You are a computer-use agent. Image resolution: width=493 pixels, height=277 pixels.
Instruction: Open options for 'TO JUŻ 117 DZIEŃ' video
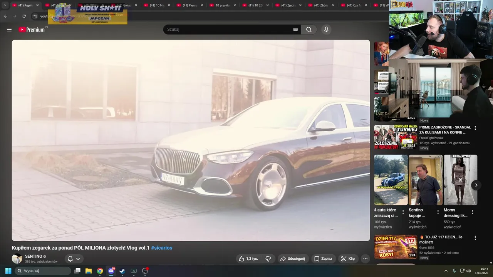click(x=475, y=238)
